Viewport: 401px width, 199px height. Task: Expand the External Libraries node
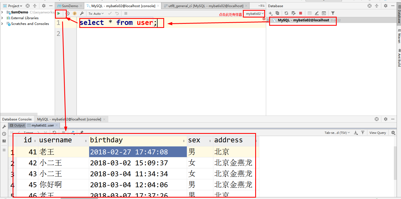(x=2, y=18)
